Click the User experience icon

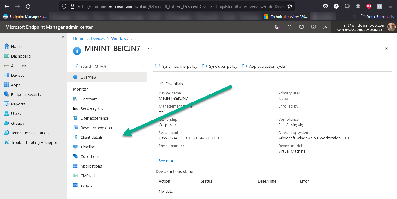(x=75, y=118)
